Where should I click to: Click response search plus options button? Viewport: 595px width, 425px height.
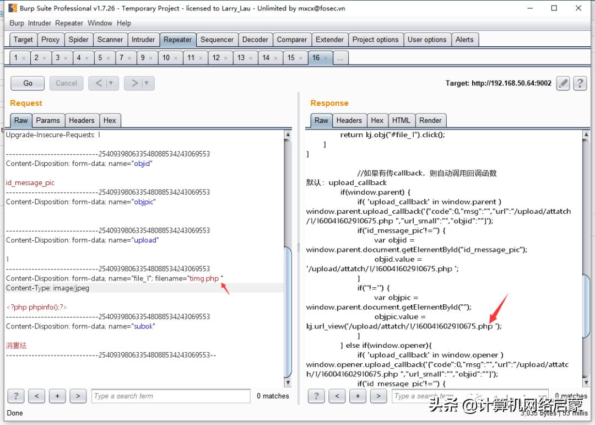(358, 396)
